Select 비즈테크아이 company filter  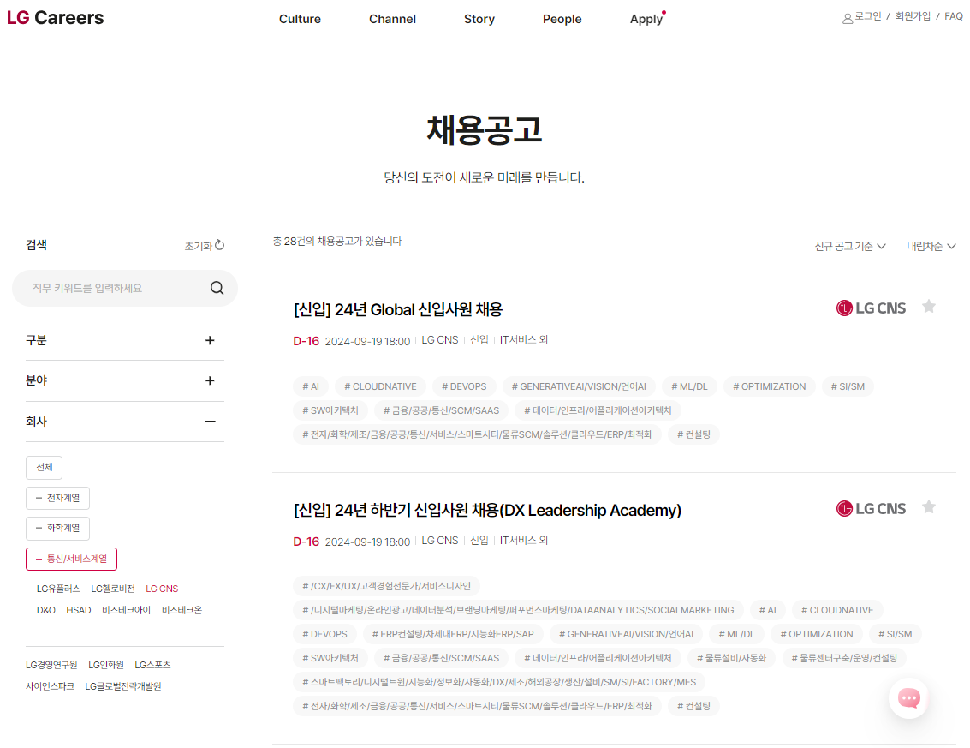[x=126, y=611]
